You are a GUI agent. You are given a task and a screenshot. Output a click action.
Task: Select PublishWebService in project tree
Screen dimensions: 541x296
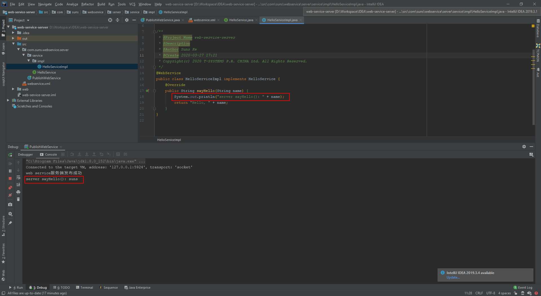[x=46, y=78]
